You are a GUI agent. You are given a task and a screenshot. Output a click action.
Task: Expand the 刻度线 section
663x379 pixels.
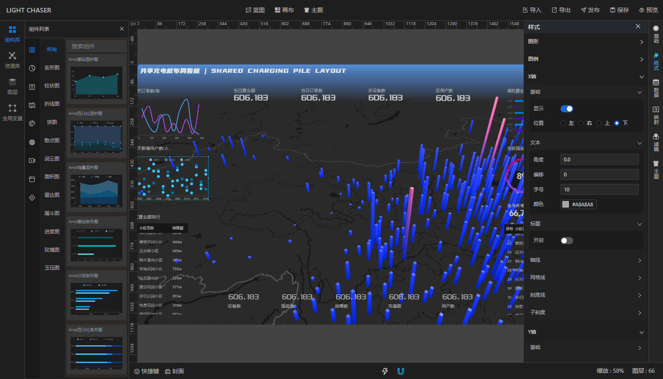586,295
